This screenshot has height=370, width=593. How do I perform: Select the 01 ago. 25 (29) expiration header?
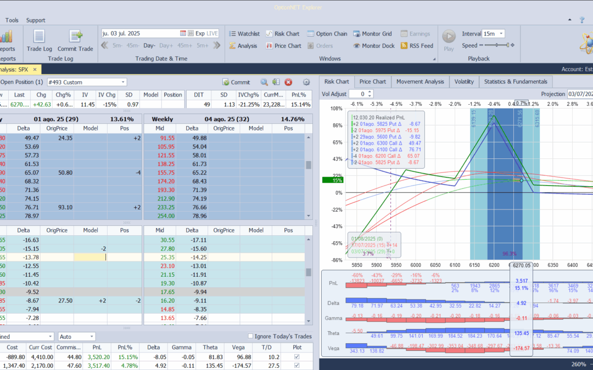[56, 119]
